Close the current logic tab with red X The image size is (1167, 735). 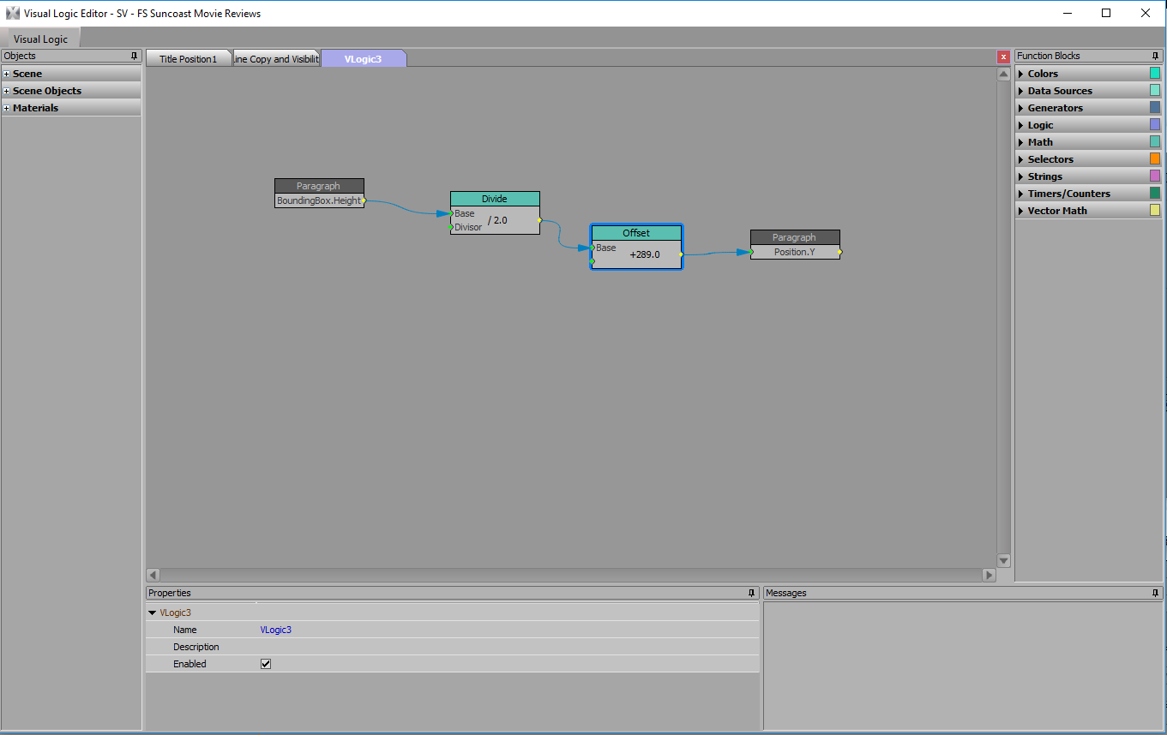(x=1003, y=57)
